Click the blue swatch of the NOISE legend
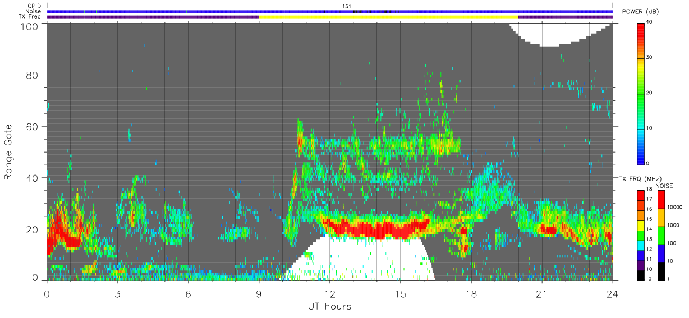 pyautogui.click(x=662, y=254)
